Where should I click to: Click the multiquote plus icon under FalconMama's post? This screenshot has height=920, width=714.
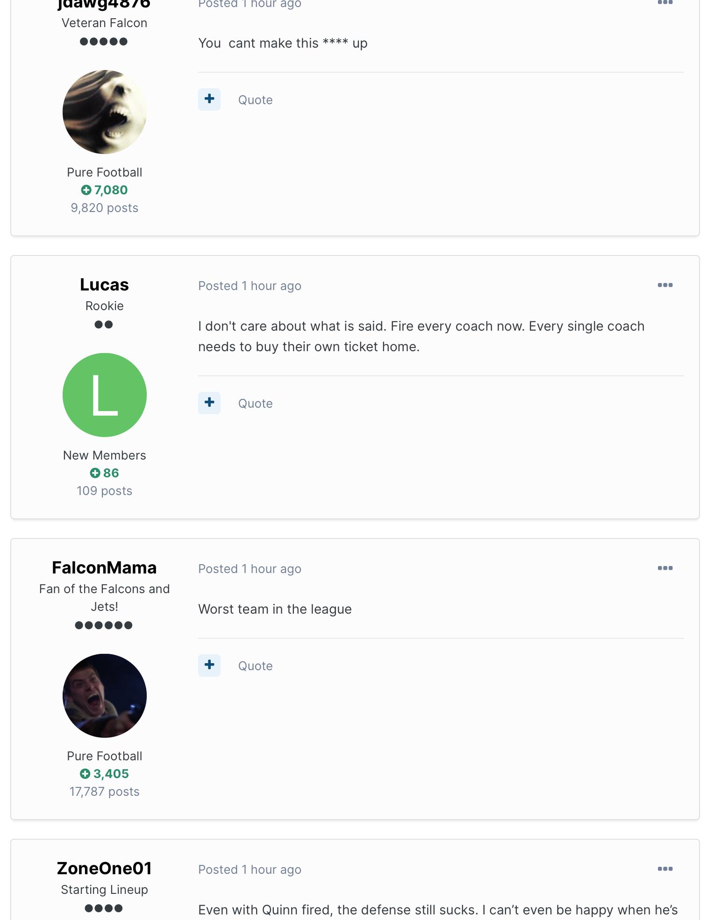209,665
